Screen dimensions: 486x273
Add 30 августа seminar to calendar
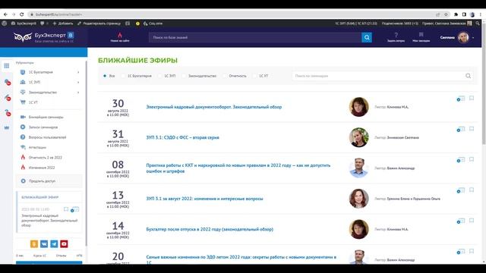point(461,99)
